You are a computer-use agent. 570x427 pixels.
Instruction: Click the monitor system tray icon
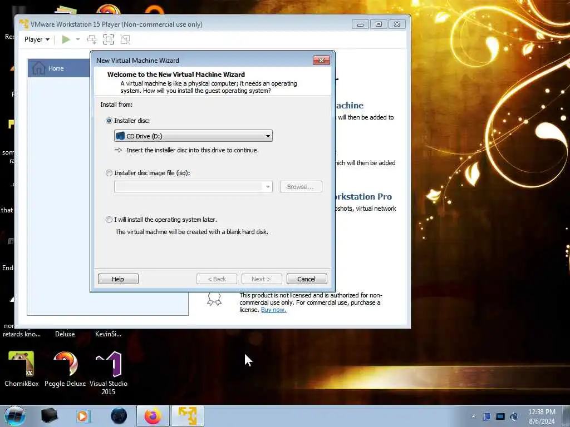tap(500, 416)
